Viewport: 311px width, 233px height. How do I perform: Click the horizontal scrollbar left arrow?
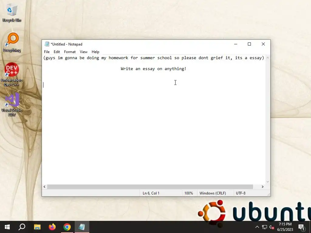pos(44,187)
